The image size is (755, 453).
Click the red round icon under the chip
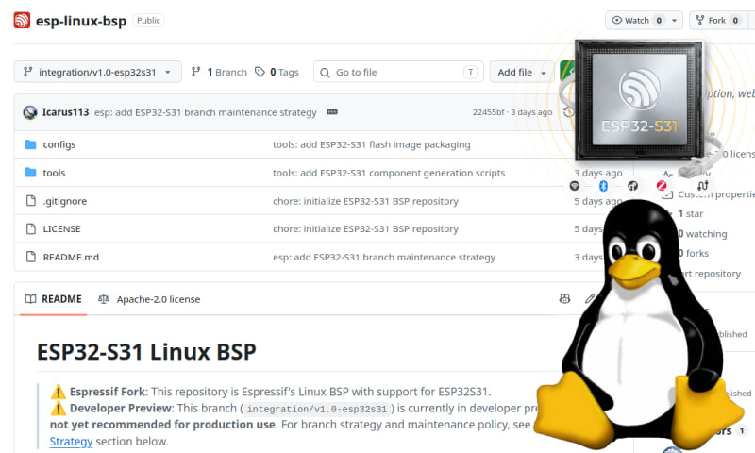[662, 185]
